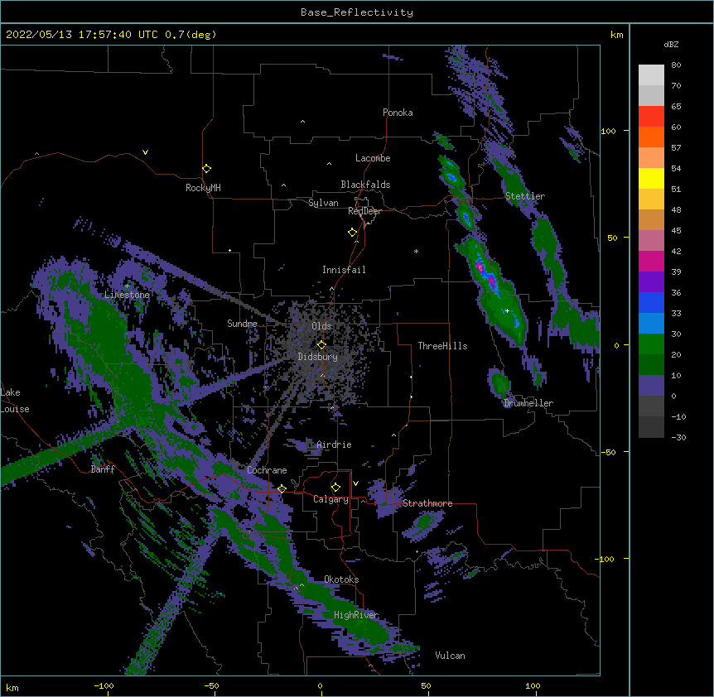Click the Didsbury town label
The width and height of the screenshot is (714, 697).
[318, 357]
